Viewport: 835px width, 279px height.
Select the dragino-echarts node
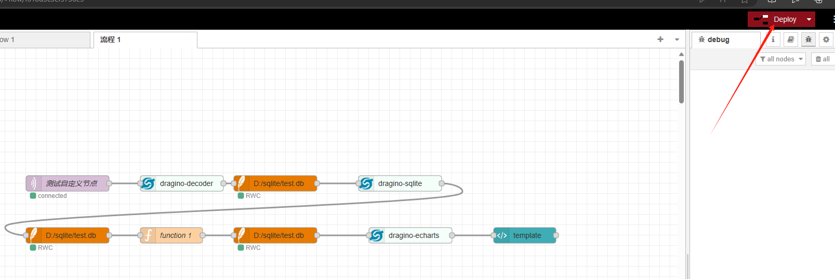click(410, 235)
